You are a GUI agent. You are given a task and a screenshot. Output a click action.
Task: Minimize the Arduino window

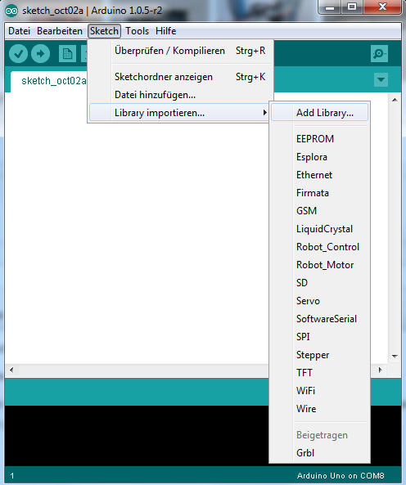click(330, 7)
